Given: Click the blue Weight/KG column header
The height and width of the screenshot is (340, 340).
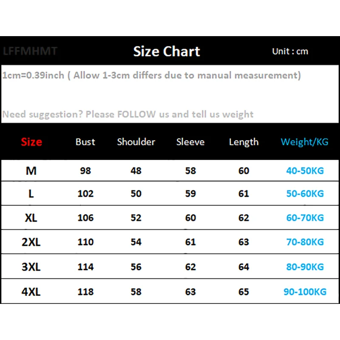Looking at the screenshot, I should 305,142.
